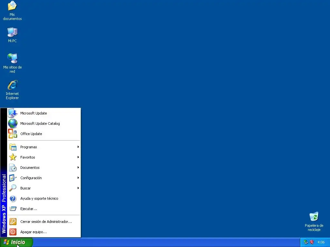Expand the Configuración submenu arrow
This screenshot has height=247, width=330.
(78, 178)
